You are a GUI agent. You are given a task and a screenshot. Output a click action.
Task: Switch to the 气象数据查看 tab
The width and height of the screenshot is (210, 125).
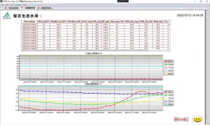[x=12, y=8]
